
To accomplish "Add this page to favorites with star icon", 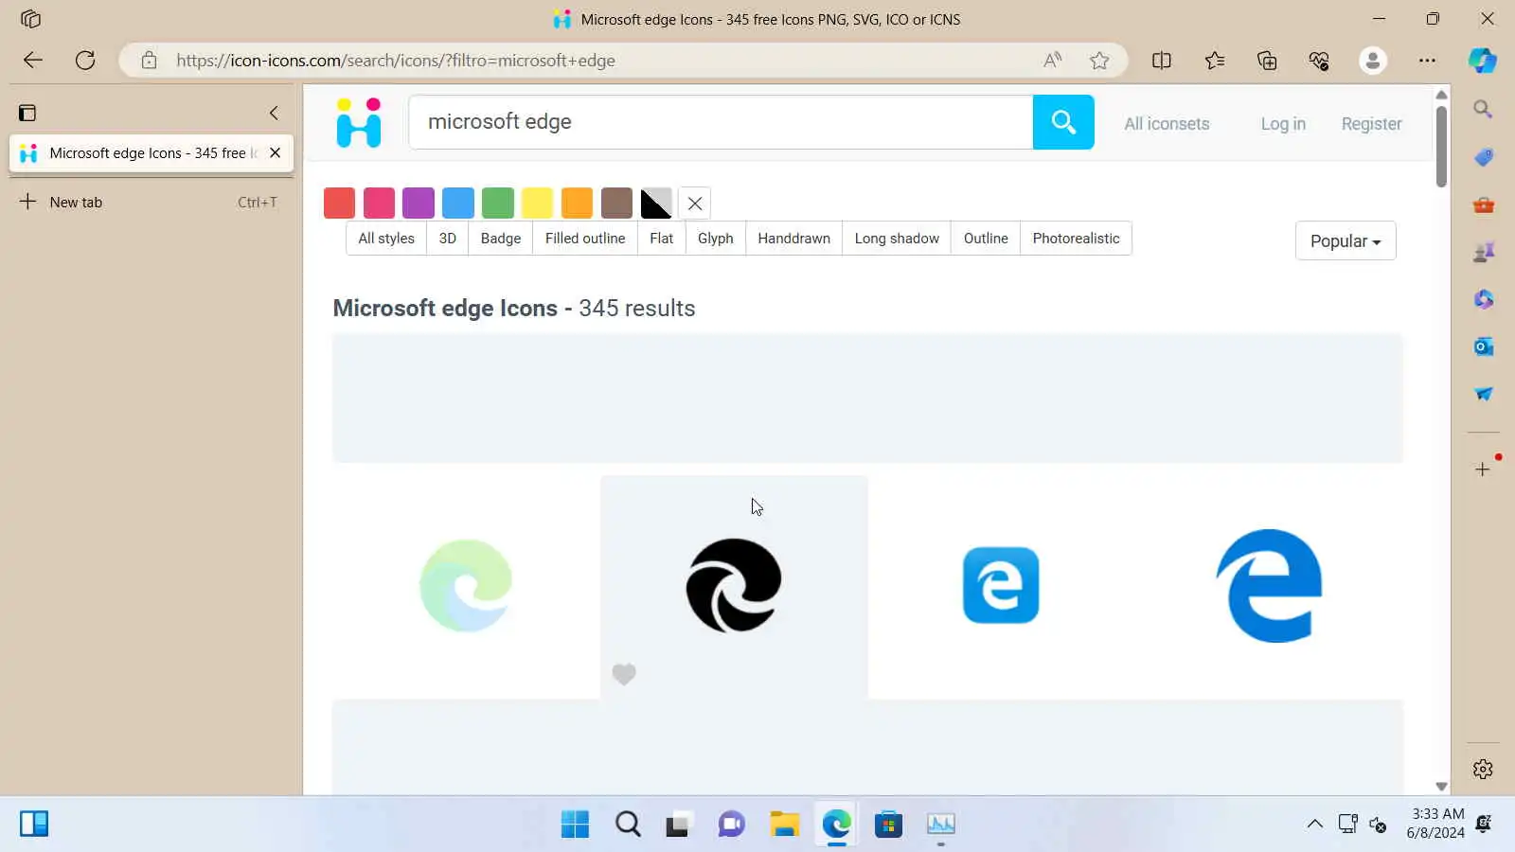I will point(1099,61).
